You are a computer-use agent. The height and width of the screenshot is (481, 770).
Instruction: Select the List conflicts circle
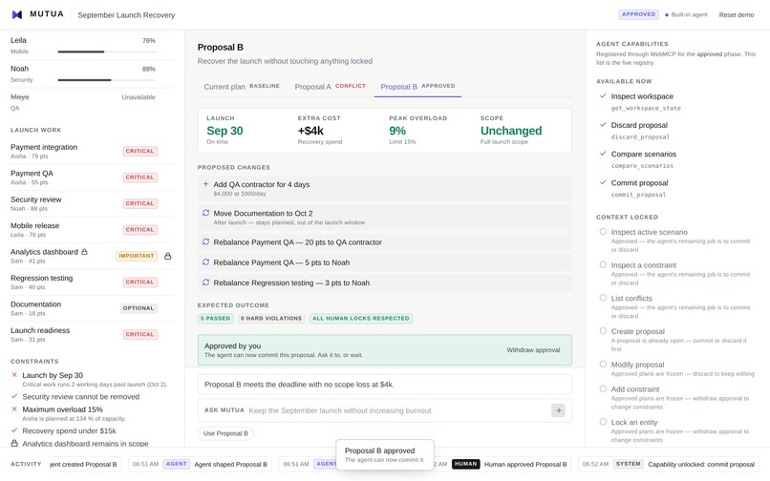tap(603, 298)
